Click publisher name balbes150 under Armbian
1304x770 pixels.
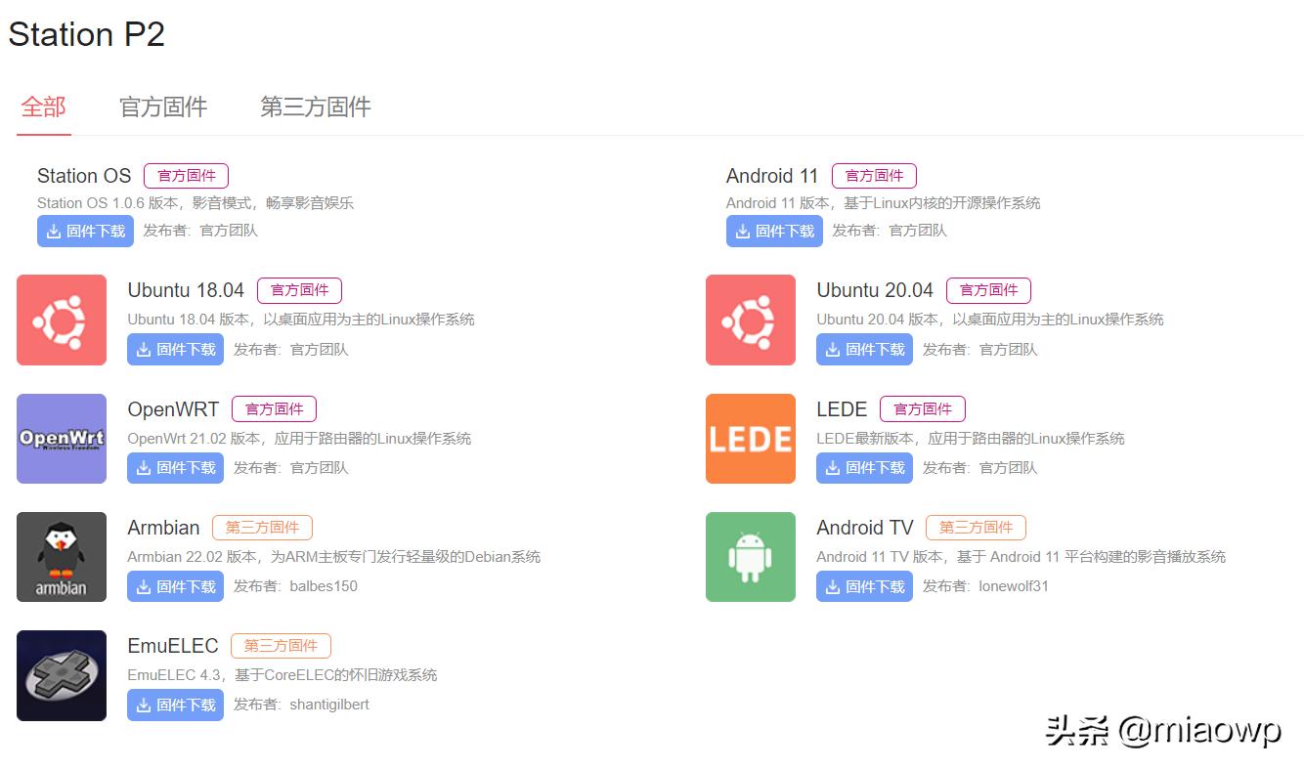pos(326,586)
